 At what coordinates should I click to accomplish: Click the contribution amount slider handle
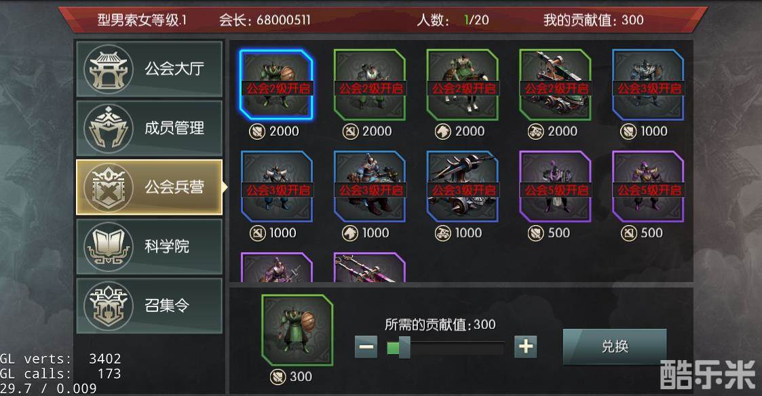pyautogui.click(x=404, y=348)
